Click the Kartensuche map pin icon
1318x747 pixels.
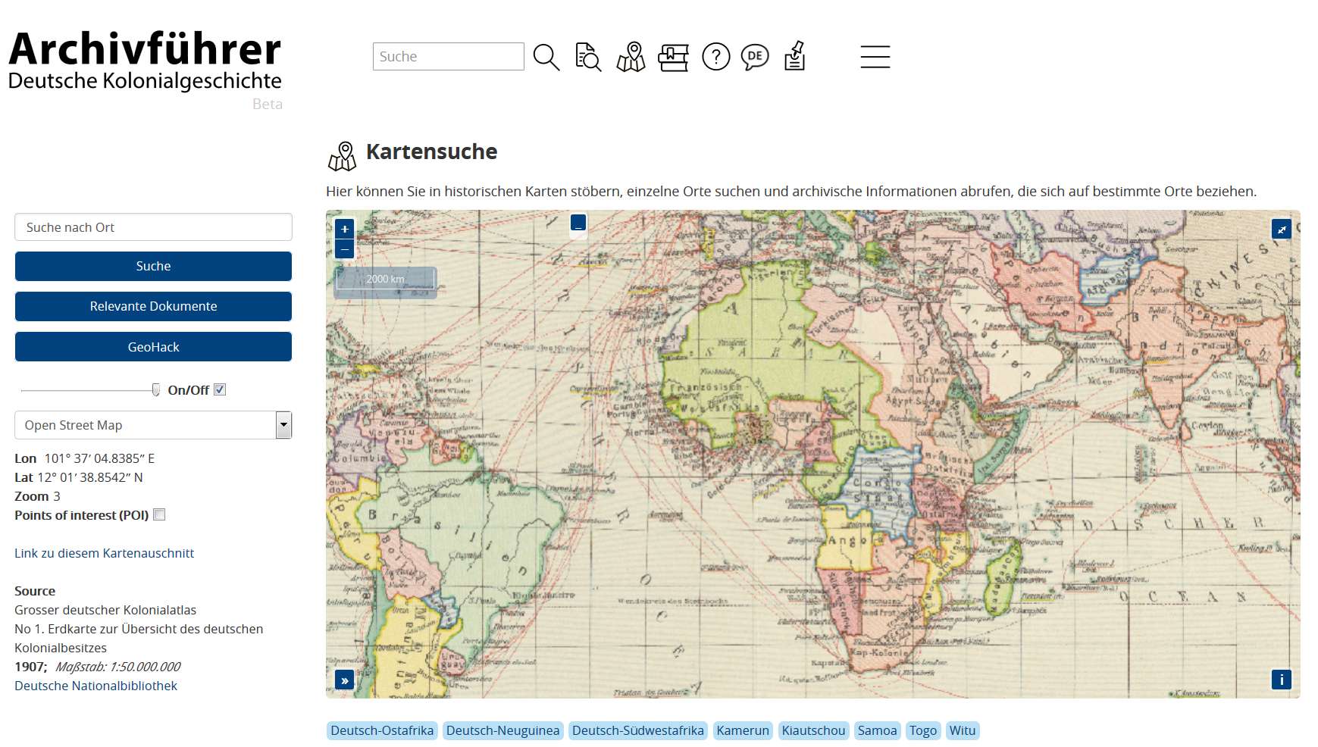(x=342, y=155)
